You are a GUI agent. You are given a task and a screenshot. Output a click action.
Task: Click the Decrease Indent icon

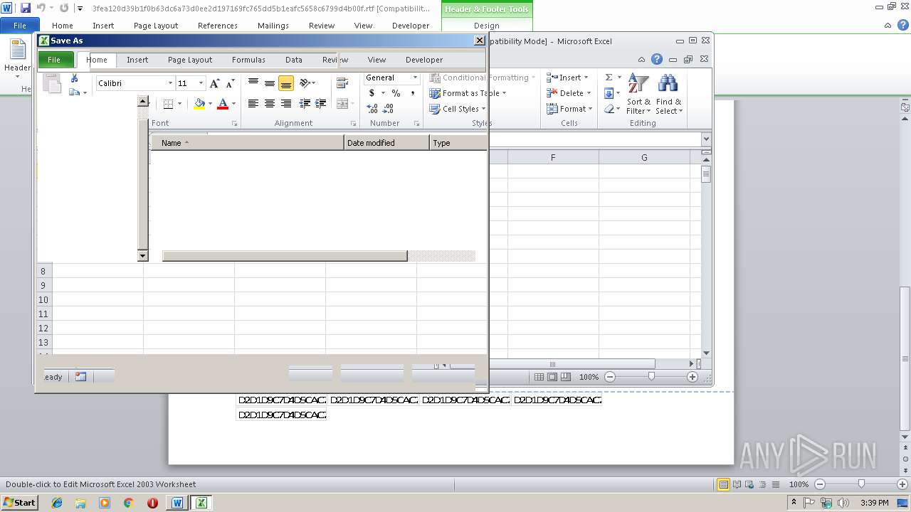click(305, 104)
